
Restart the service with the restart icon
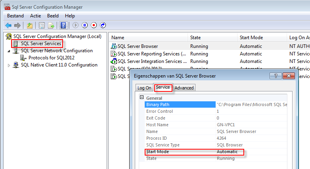click(103, 25)
